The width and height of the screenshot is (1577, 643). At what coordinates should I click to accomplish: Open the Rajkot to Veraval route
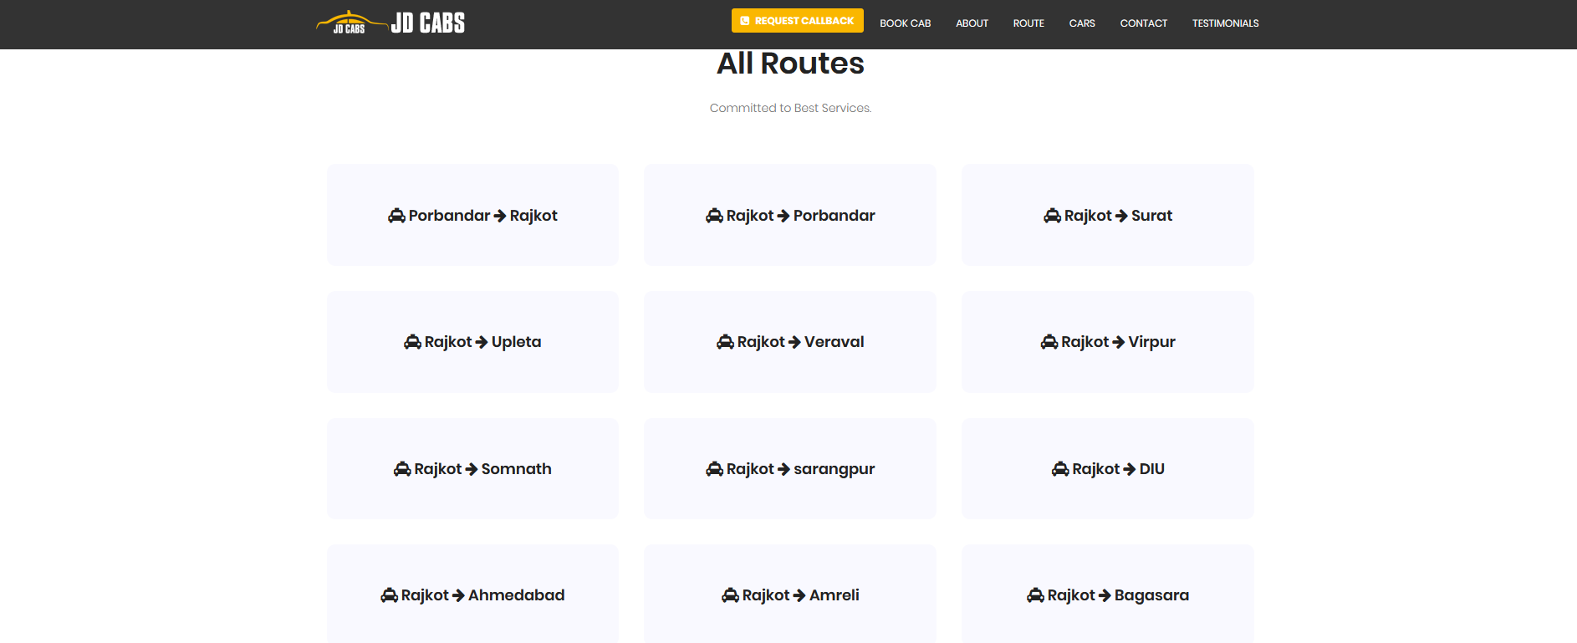(x=790, y=342)
